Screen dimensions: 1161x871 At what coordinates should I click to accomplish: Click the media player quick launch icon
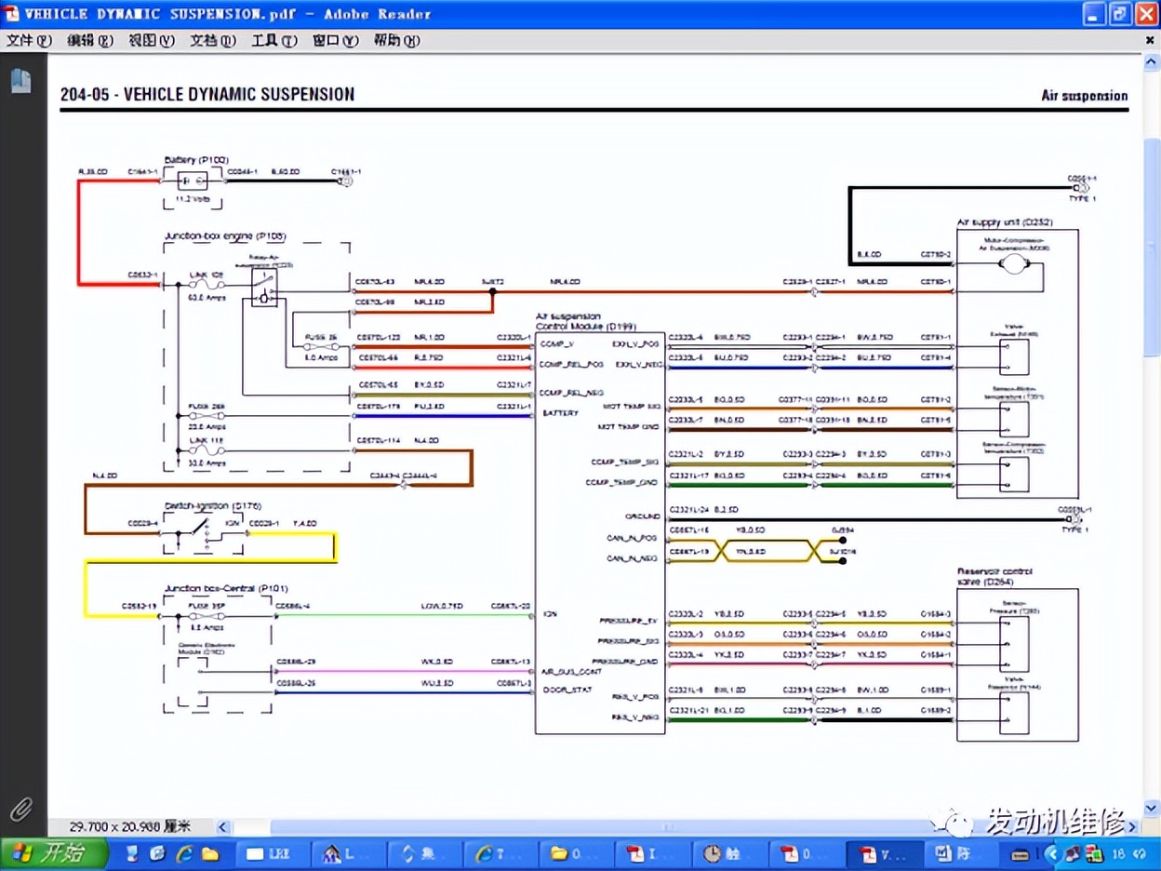coord(157,853)
